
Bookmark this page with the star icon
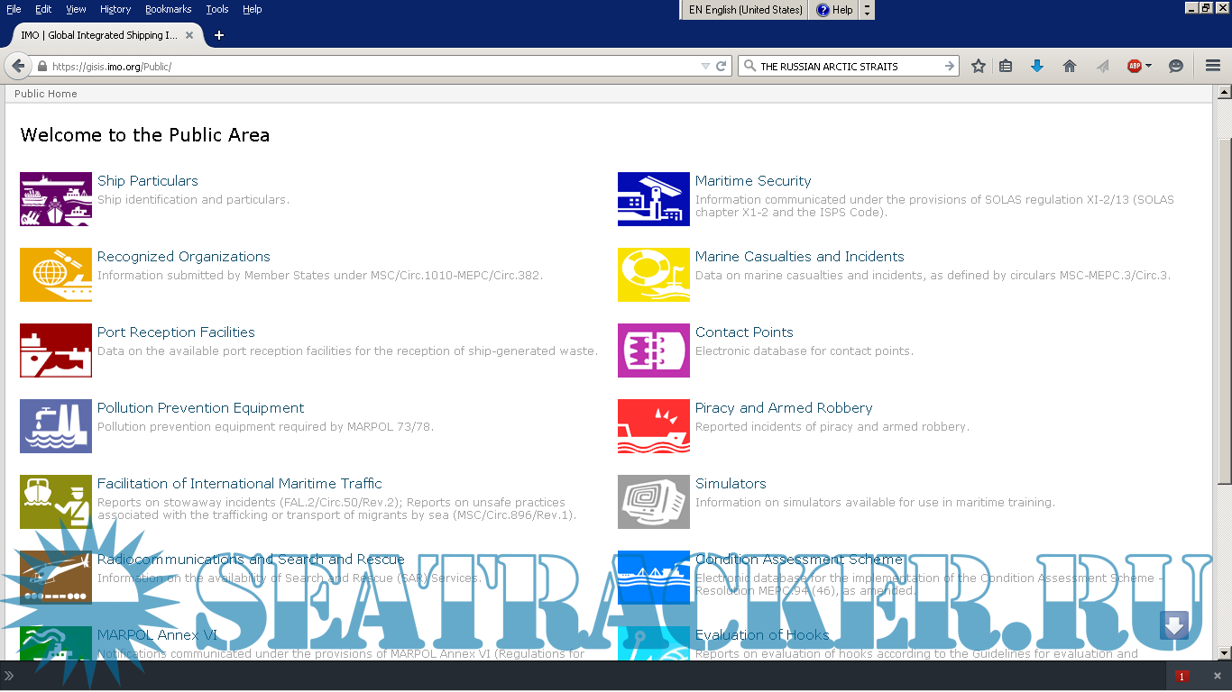point(979,66)
